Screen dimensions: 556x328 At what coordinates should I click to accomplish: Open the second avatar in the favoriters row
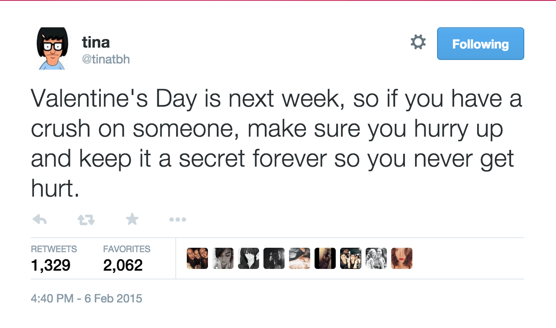tap(223, 258)
